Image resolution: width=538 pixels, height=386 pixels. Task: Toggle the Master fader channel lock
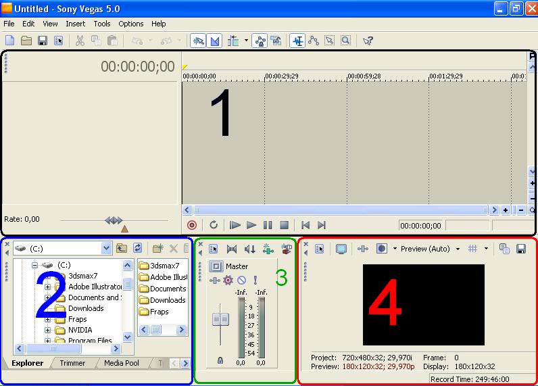[220, 360]
